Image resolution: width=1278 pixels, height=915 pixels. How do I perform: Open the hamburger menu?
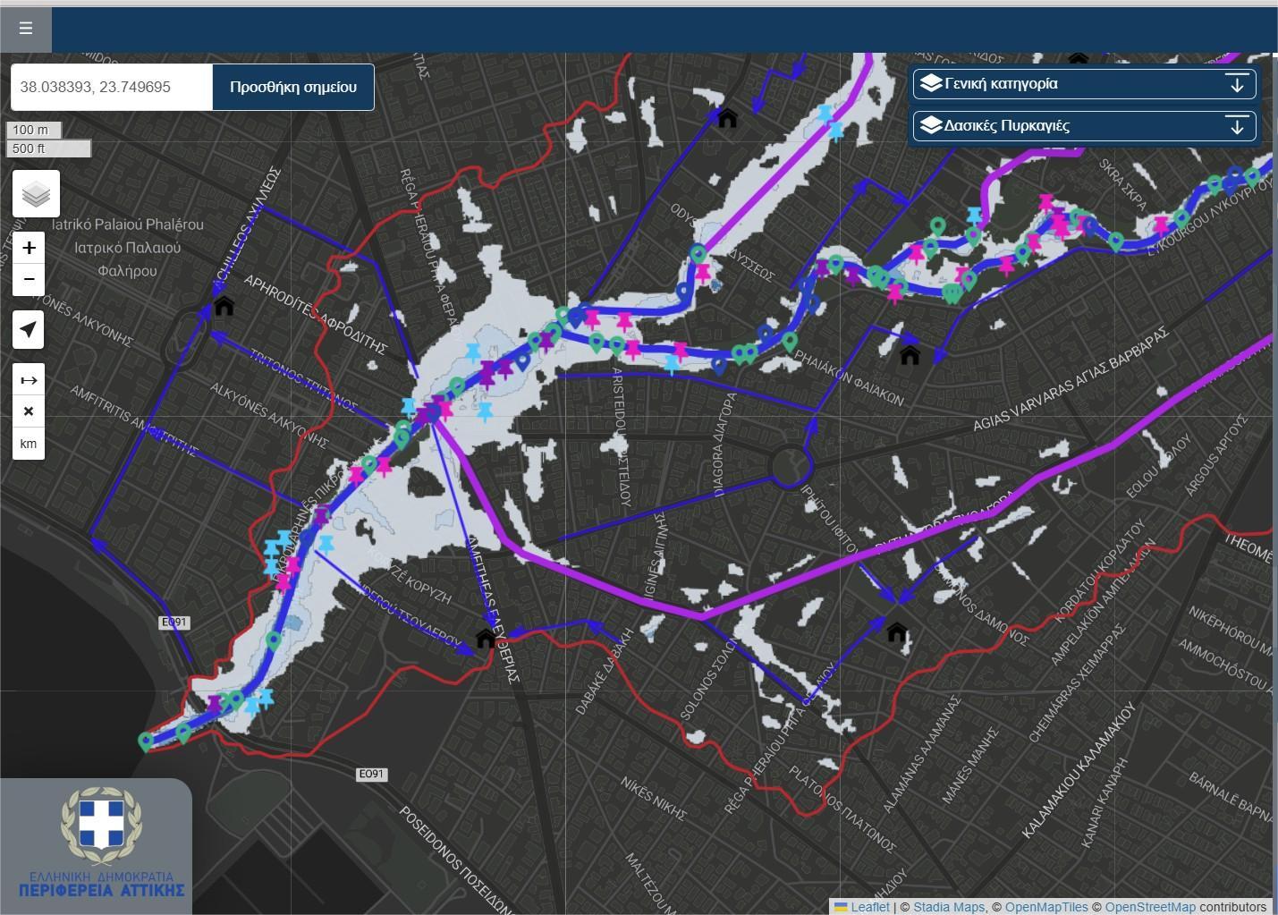pos(26,29)
